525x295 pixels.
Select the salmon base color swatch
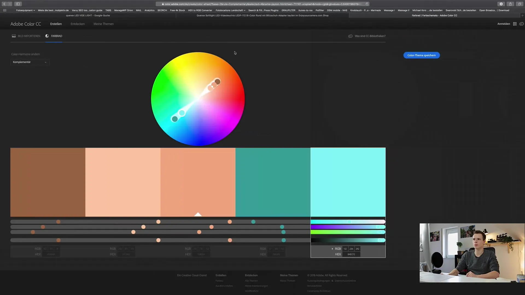click(x=198, y=182)
